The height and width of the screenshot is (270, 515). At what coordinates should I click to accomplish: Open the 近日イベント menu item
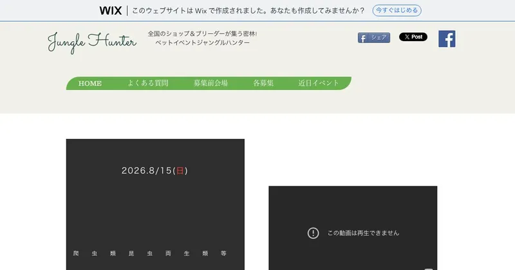pyautogui.click(x=318, y=83)
